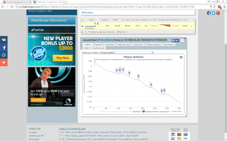Click the Другие опции link
Viewport: 227px width, 142px height.
tap(88, 12)
